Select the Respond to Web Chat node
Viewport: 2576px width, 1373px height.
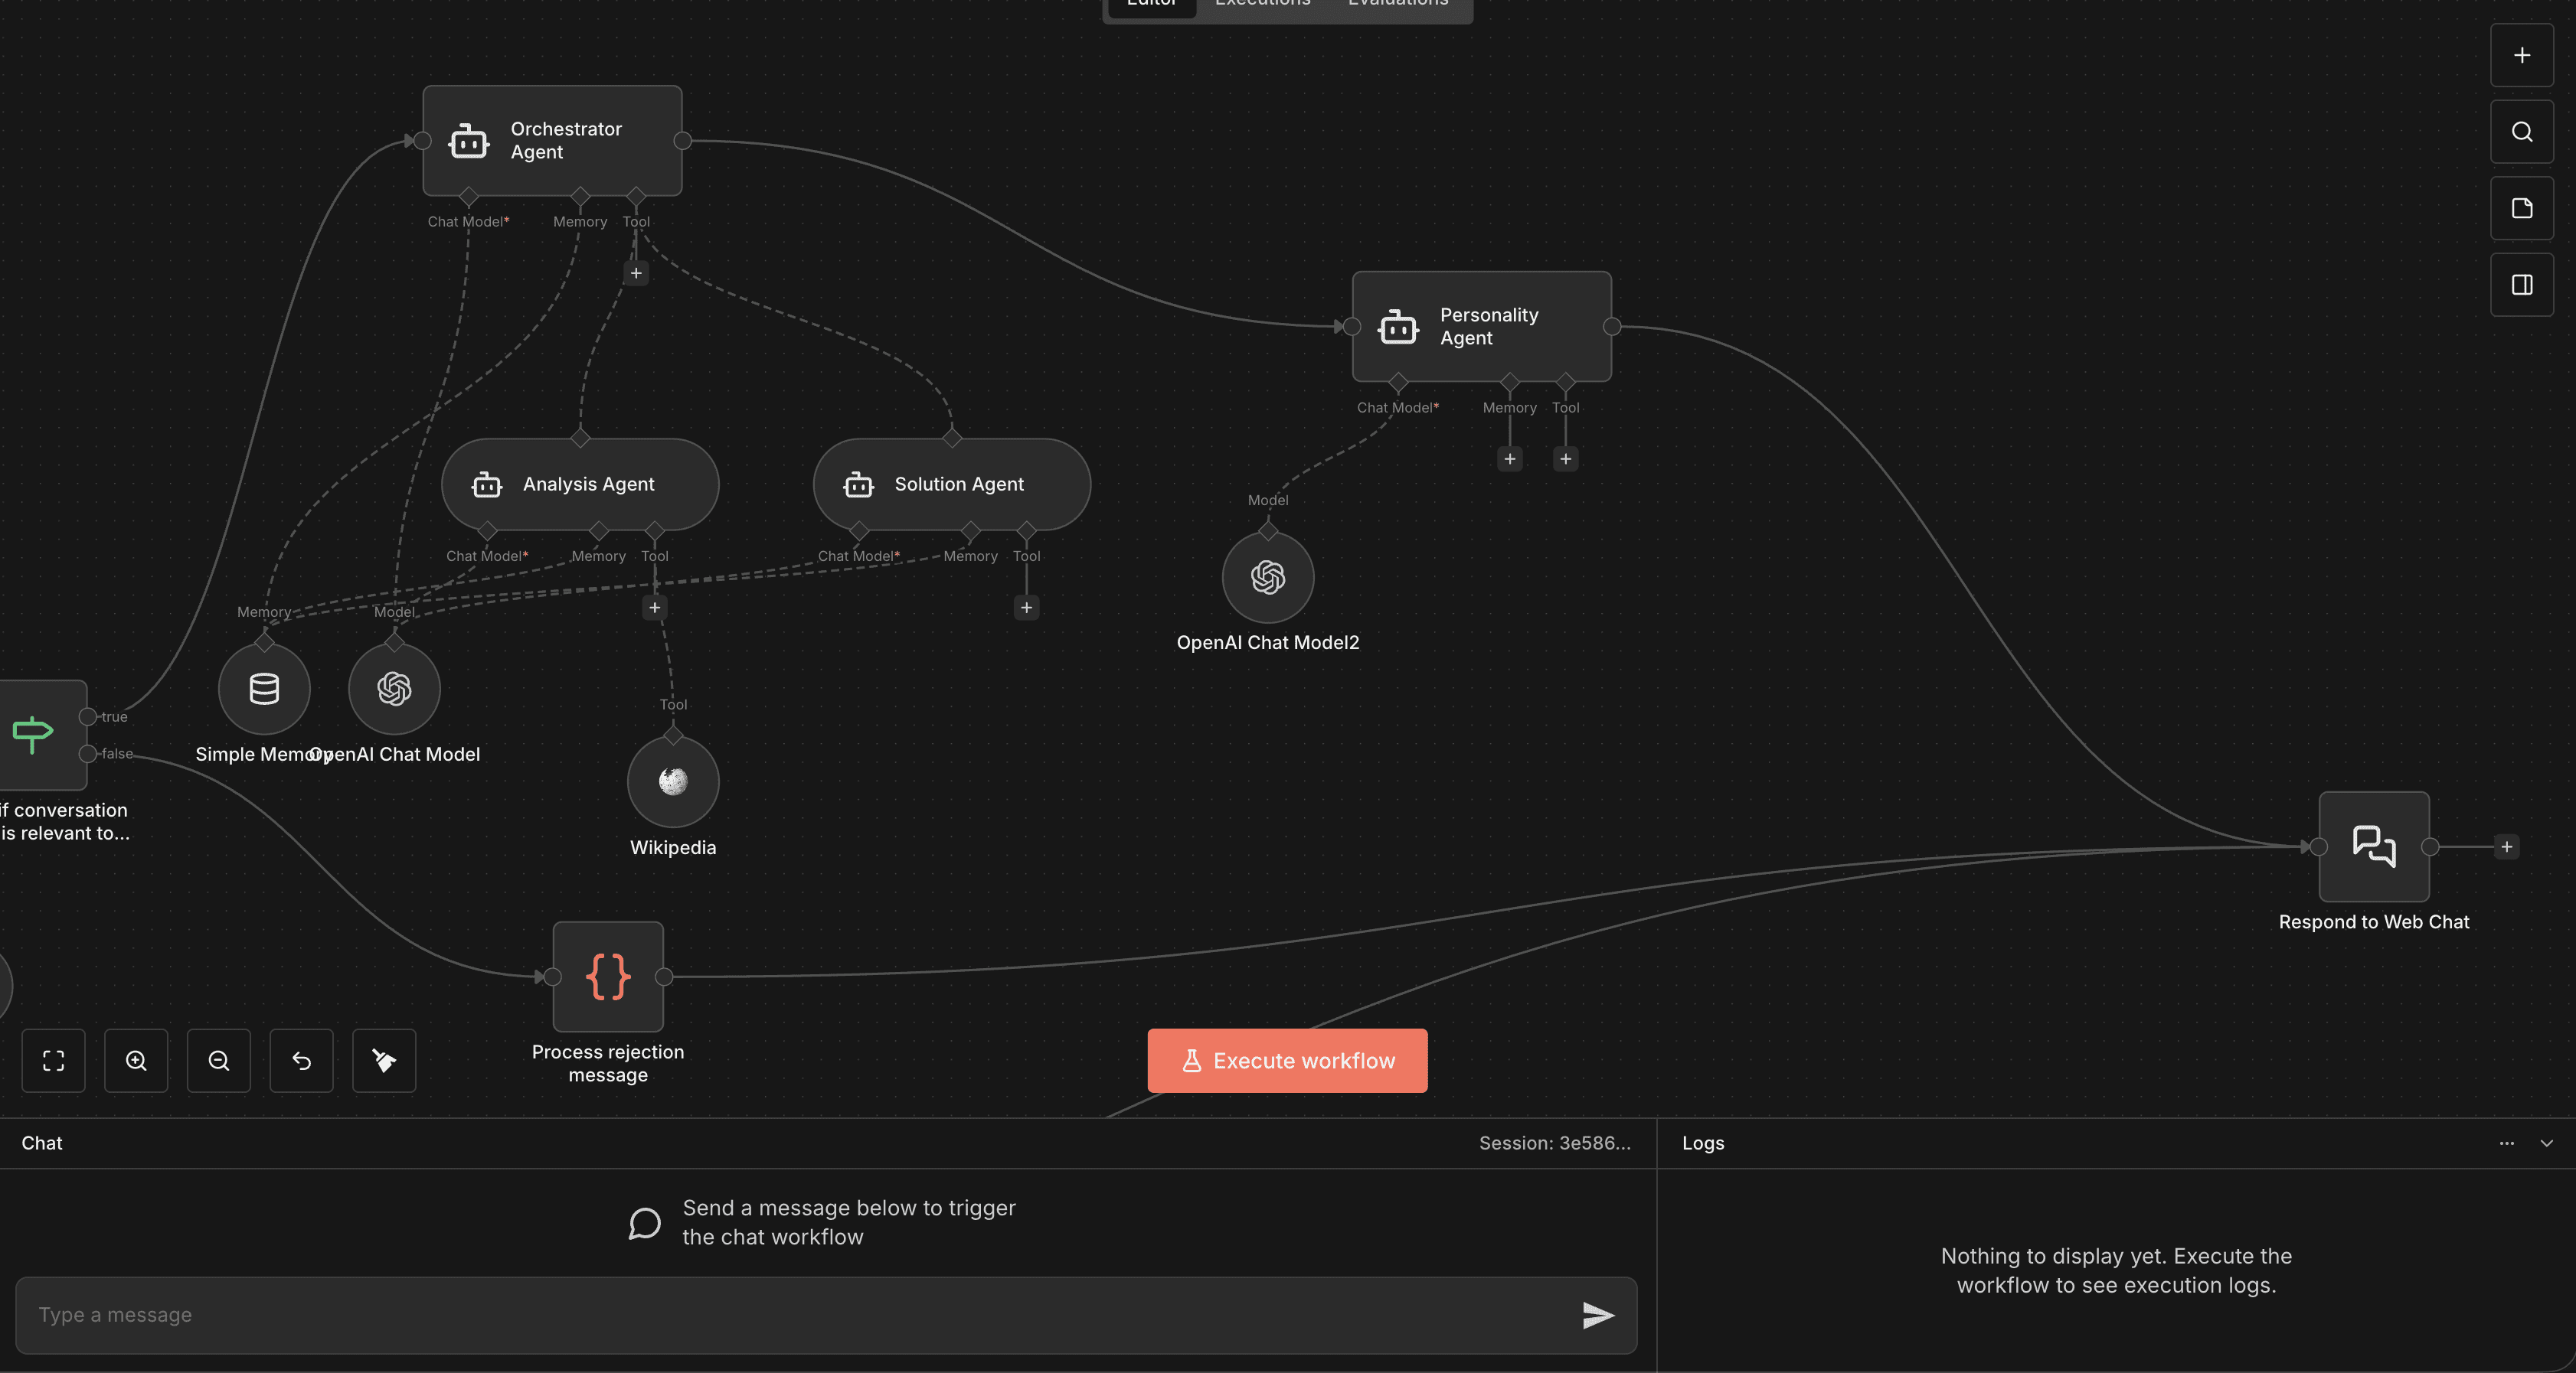[2373, 846]
